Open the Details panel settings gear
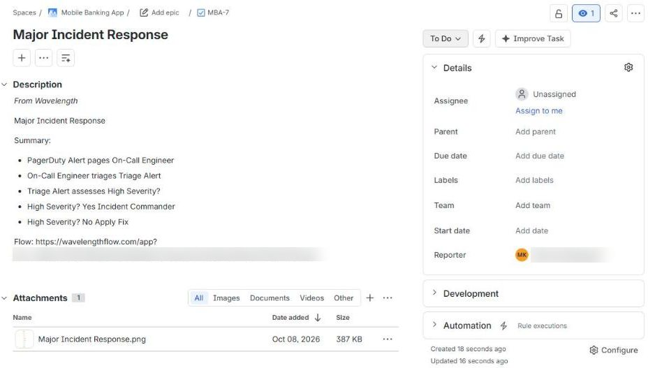The width and height of the screenshot is (648, 368). point(628,68)
